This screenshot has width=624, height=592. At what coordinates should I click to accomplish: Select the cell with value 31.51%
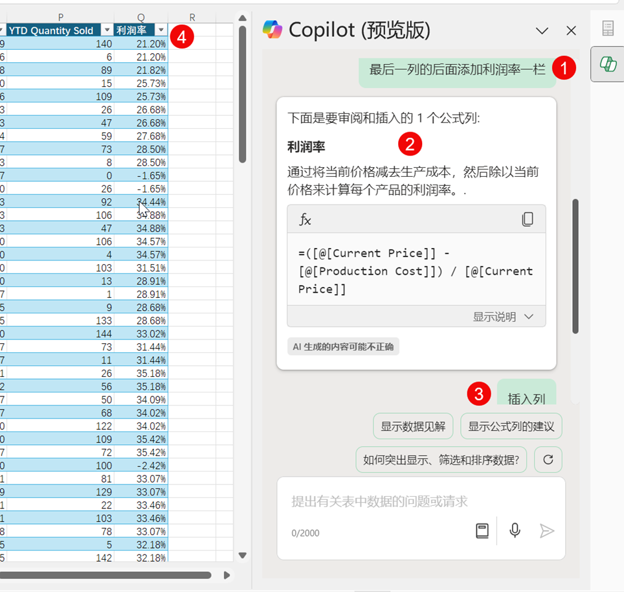(141, 268)
